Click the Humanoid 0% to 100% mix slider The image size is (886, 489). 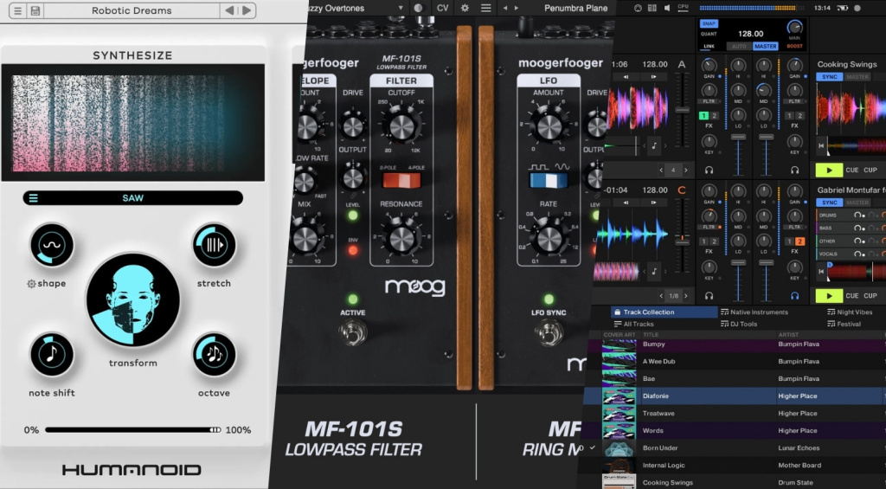click(132, 430)
